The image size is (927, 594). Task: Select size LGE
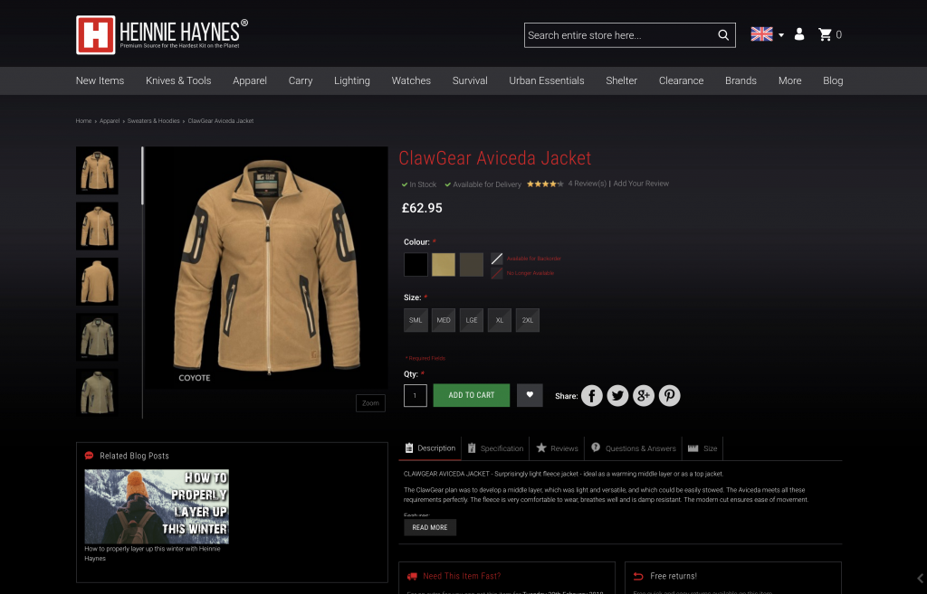point(471,320)
